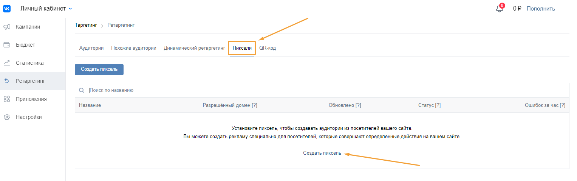Click the Приложения grid icon
This screenshot has height=181, width=577.
point(7,99)
